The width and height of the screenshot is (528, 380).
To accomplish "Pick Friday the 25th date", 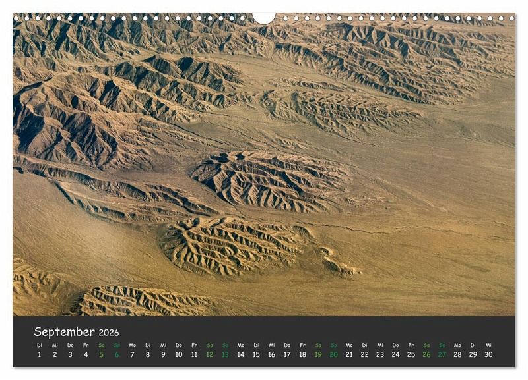I will [x=411, y=354].
